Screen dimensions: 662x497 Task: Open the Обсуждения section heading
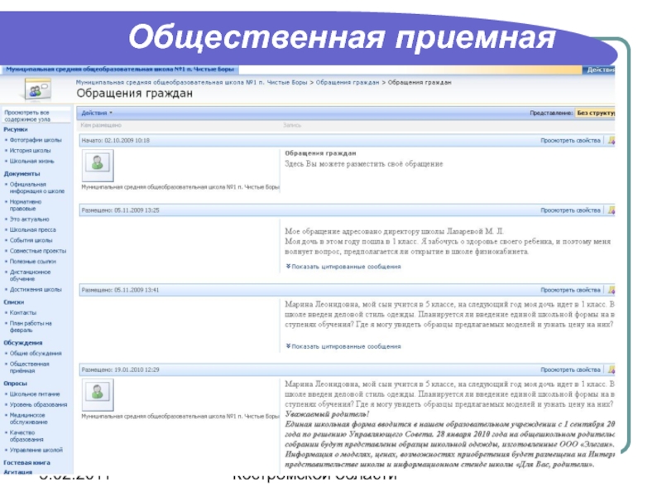point(23,343)
